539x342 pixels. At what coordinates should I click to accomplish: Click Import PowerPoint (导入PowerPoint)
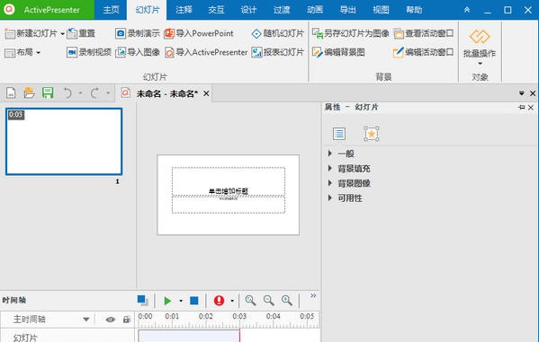(199, 33)
